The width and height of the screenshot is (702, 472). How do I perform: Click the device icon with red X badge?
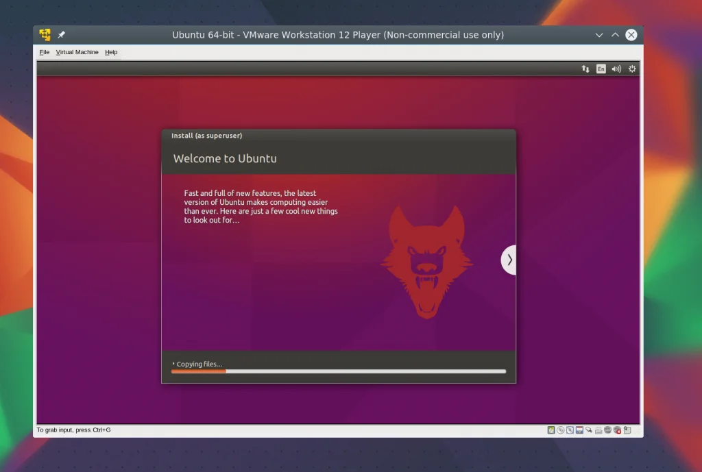[x=618, y=430]
